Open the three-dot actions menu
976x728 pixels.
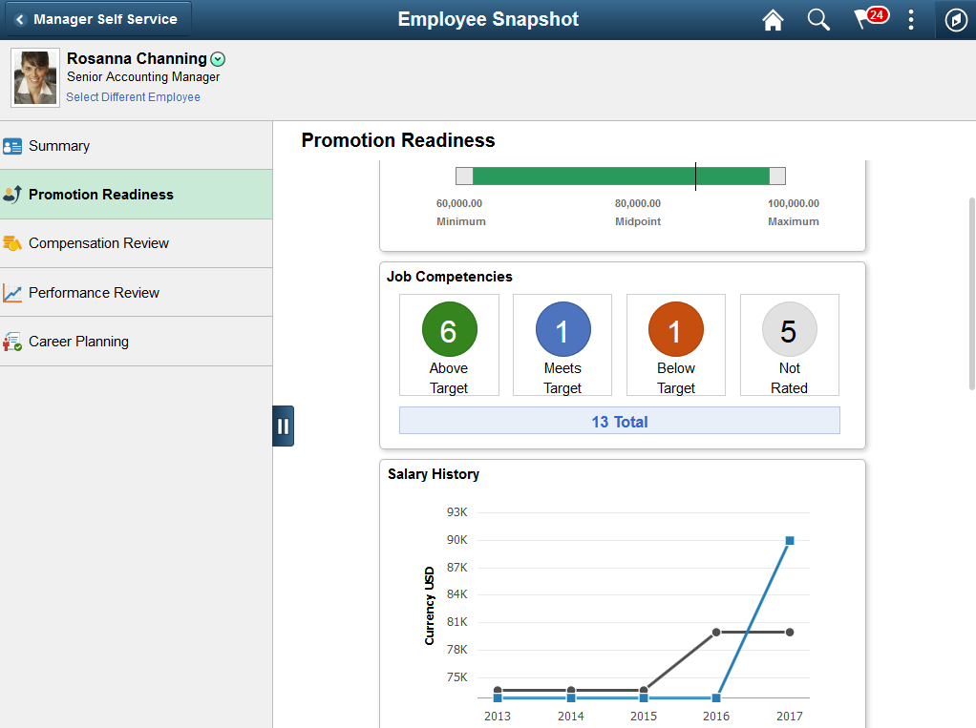pyautogui.click(x=911, y=20)
